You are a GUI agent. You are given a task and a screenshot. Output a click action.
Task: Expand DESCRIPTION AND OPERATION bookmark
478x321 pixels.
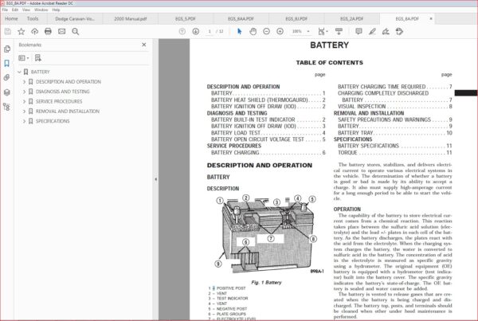tap(24, 82)
